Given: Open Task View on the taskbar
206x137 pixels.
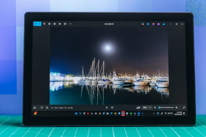Looking at the screenshot, I should (x=84, y=114).
